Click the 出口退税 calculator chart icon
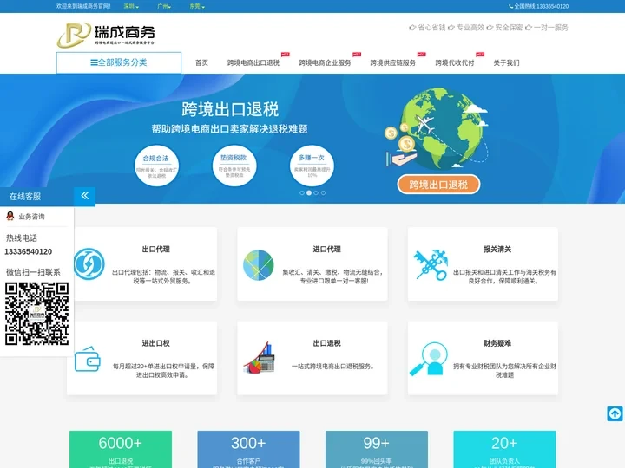Screen dimensions: 625x468 tap(259, 357)
